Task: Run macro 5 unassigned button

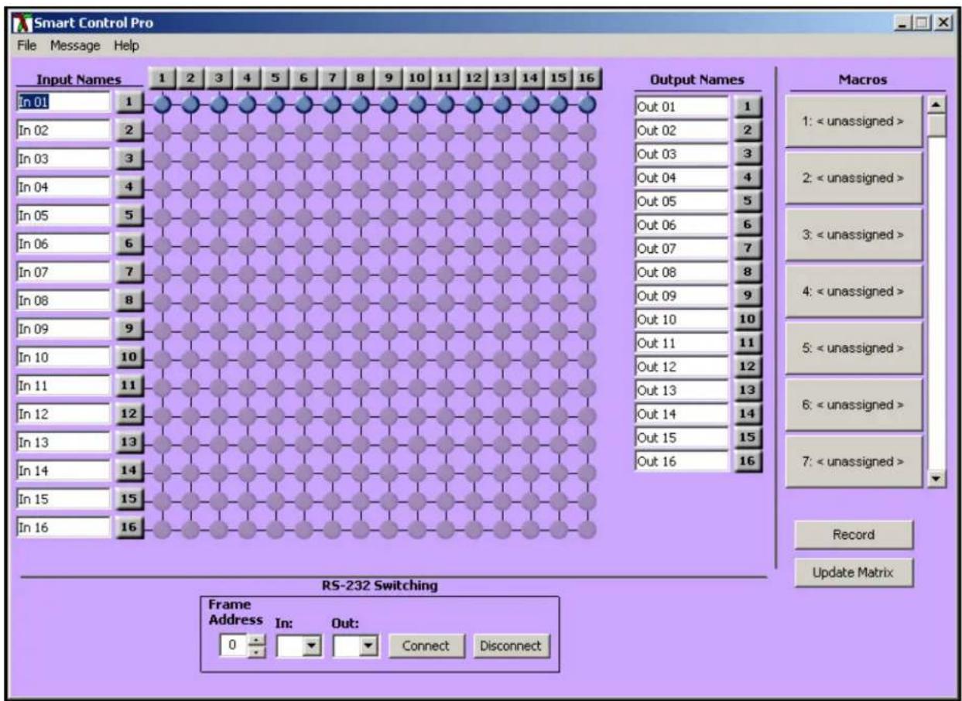Action: coord(854,348)
